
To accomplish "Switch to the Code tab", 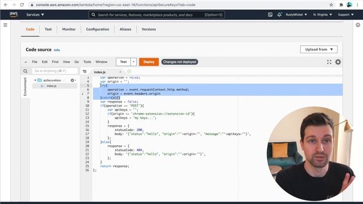I will pos(30,29).
